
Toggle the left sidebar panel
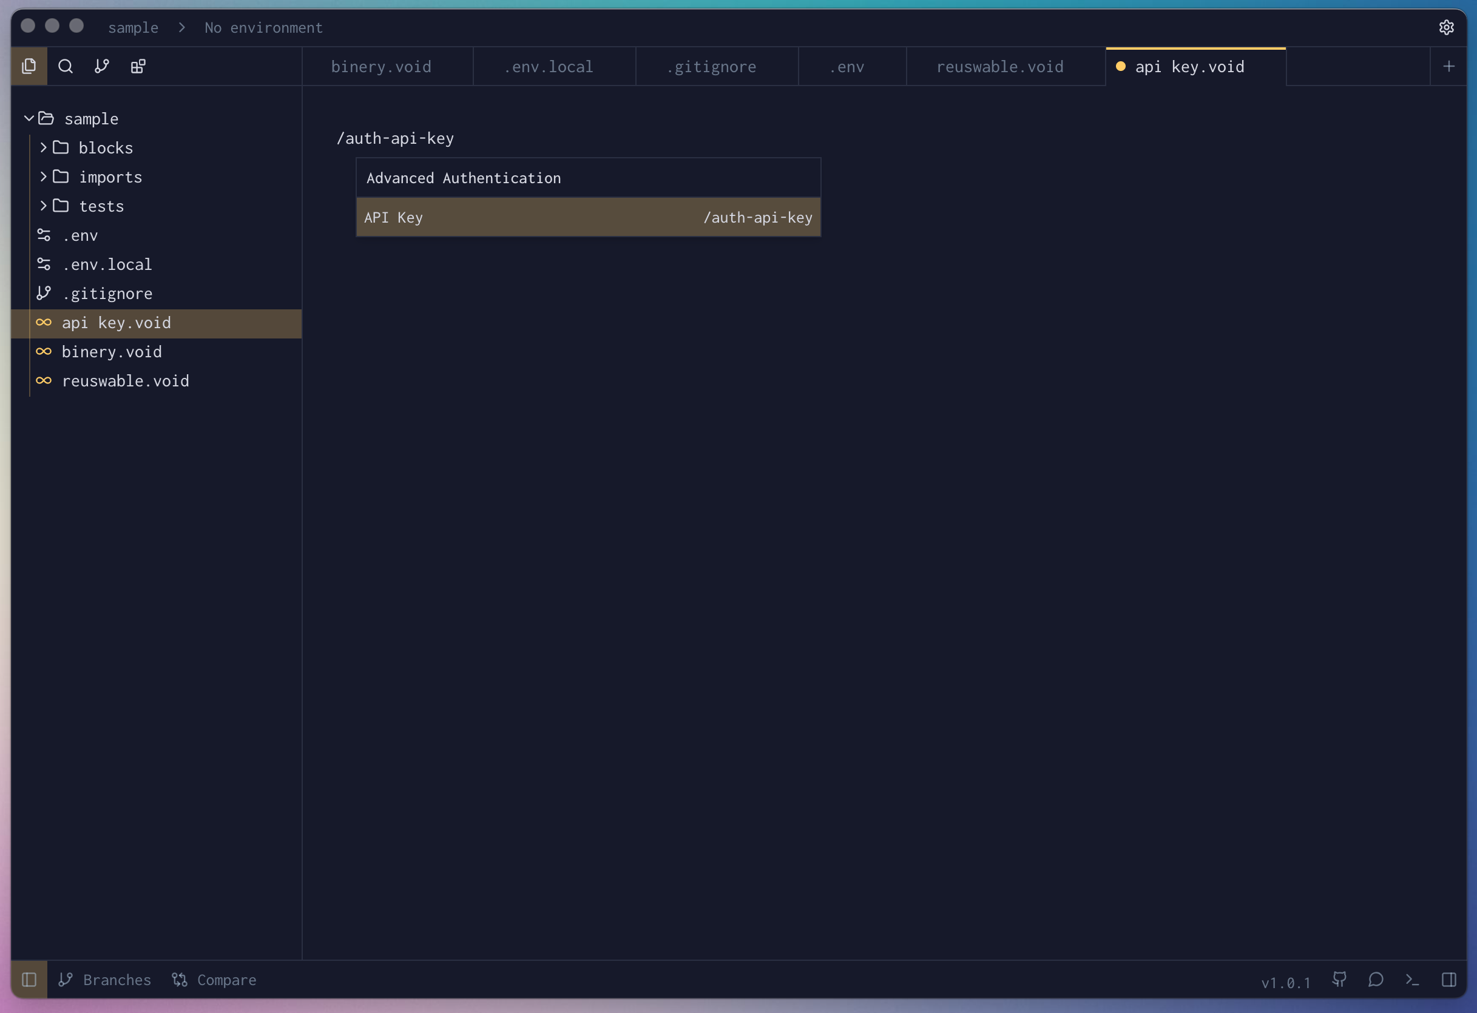point(29,980)
